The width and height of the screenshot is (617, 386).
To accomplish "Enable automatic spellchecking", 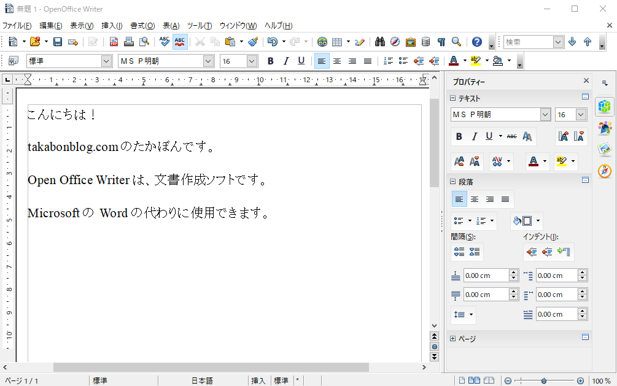I will click(x=179, y=42).
